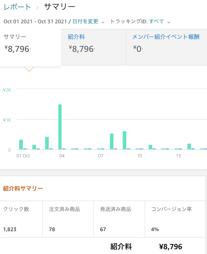
Task: Click the 紹介料サマリー heading
Action: tap(23, 189)
